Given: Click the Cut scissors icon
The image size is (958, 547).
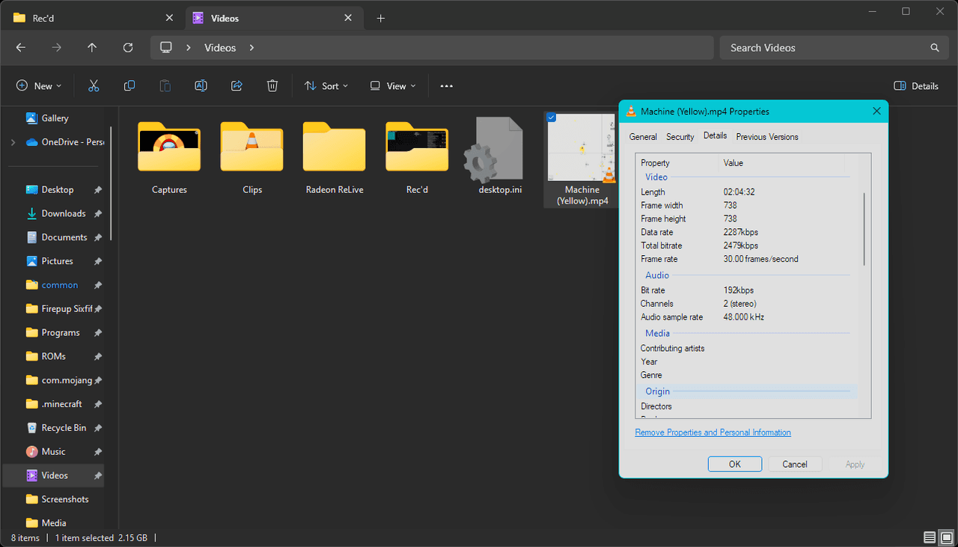Looking at the screenshot, I should coord(94,86).
